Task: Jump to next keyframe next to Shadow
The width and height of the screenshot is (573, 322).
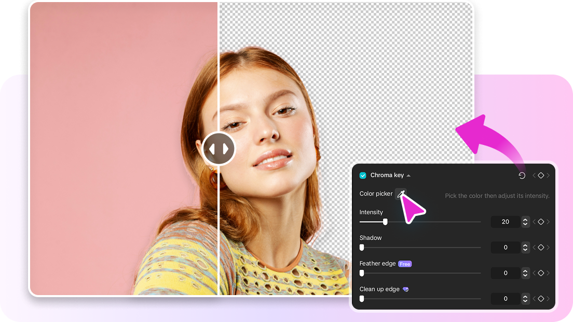Action: pos(548,247)
